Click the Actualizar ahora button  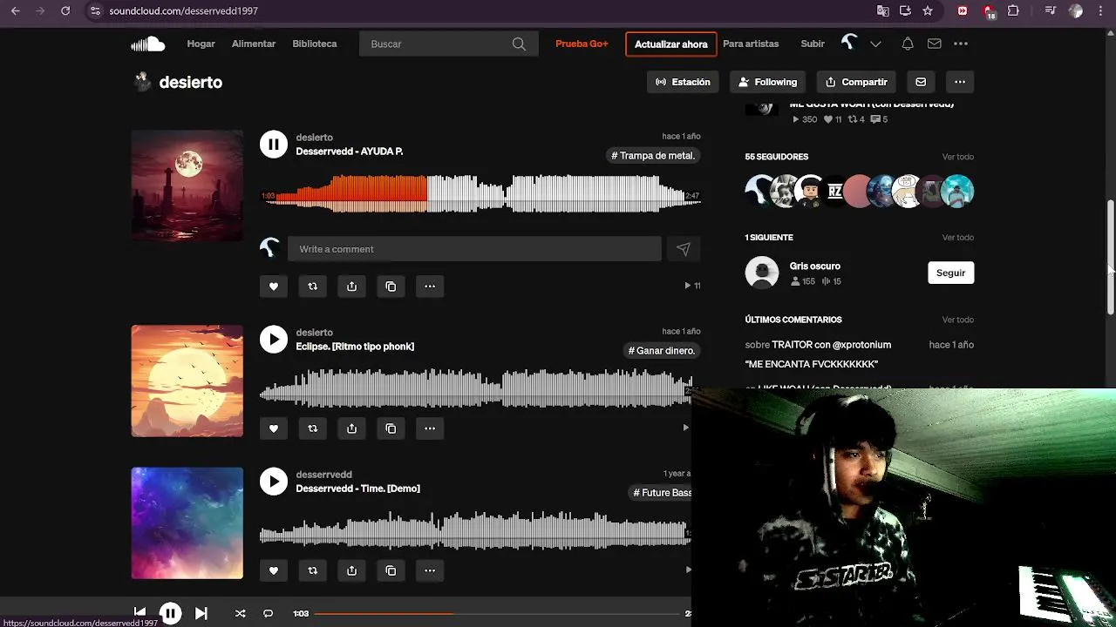(671, 44)
